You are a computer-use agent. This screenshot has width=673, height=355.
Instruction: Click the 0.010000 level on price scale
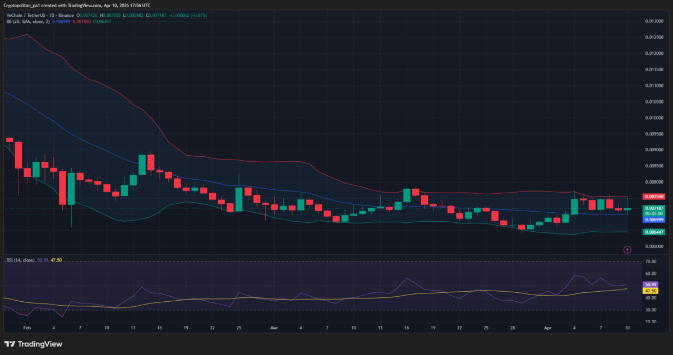pos(653,118)
